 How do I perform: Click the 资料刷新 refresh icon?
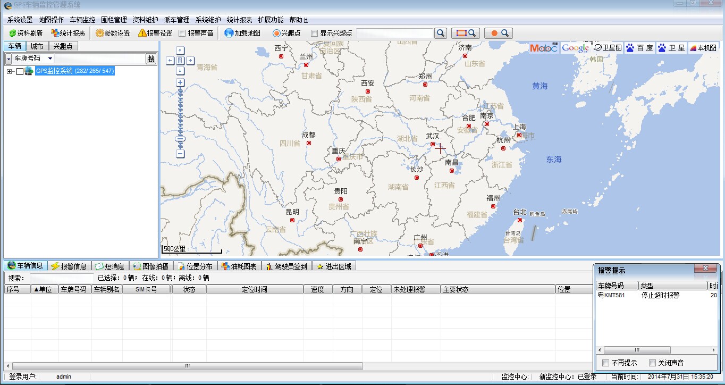coord(13,33)
